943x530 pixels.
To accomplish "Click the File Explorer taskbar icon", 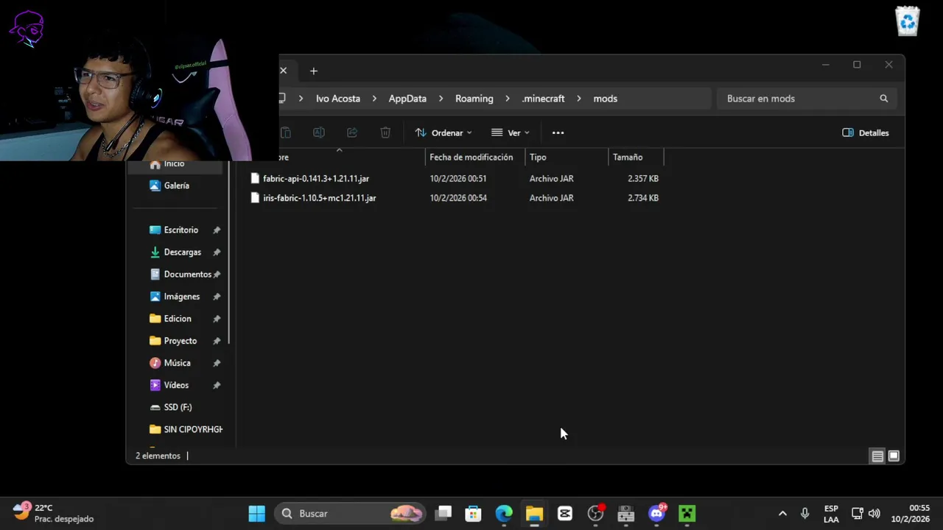I will [x=534, y=513].
